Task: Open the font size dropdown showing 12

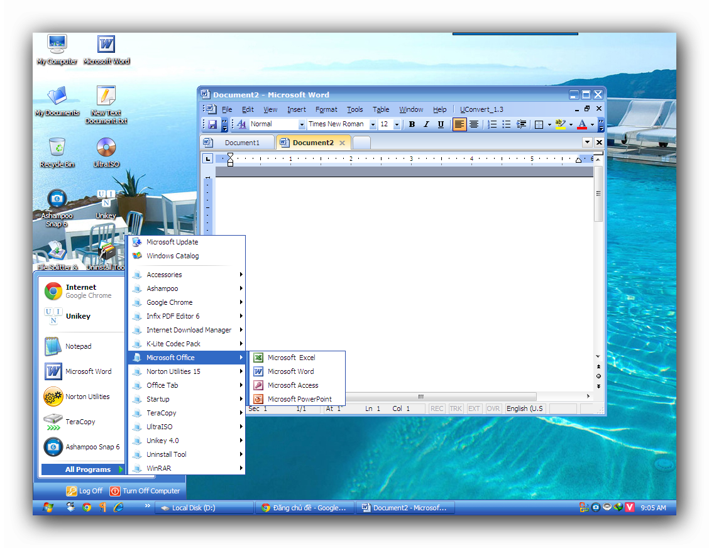Action: [x=397, y=124]
